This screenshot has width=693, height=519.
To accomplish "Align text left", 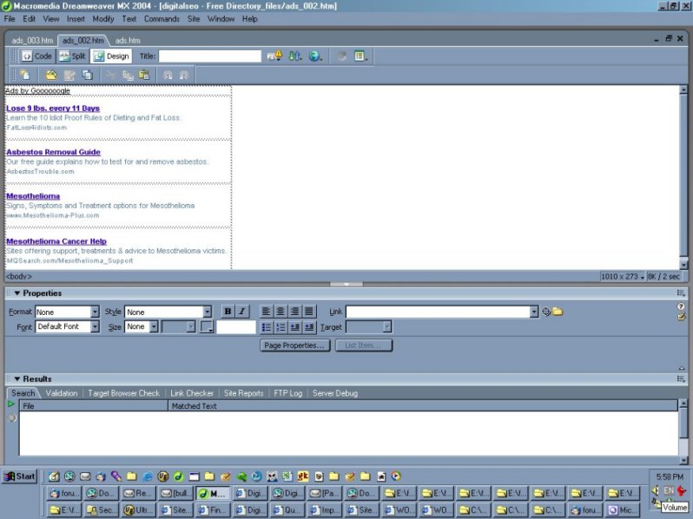I will (x=266, y=312).
